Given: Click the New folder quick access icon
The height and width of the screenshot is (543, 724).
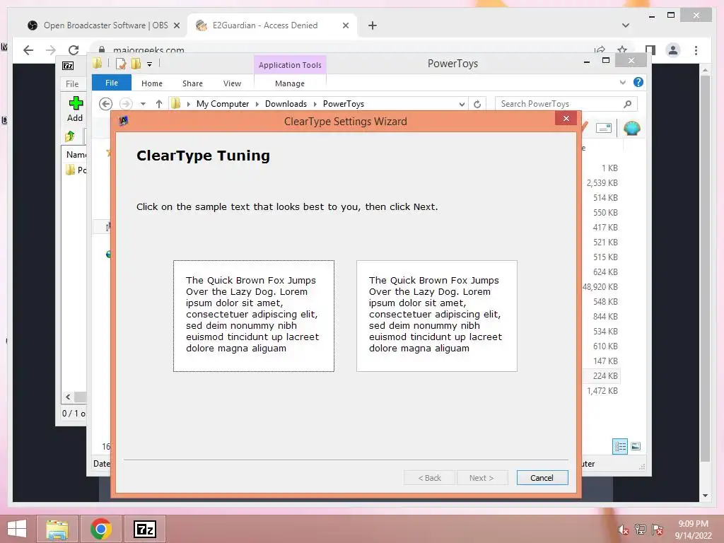Looking at the screenshot, I should point(136,64).
